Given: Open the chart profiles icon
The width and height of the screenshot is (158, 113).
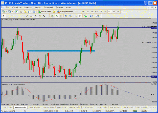Looking at the screenshot, I should (10, 12).
